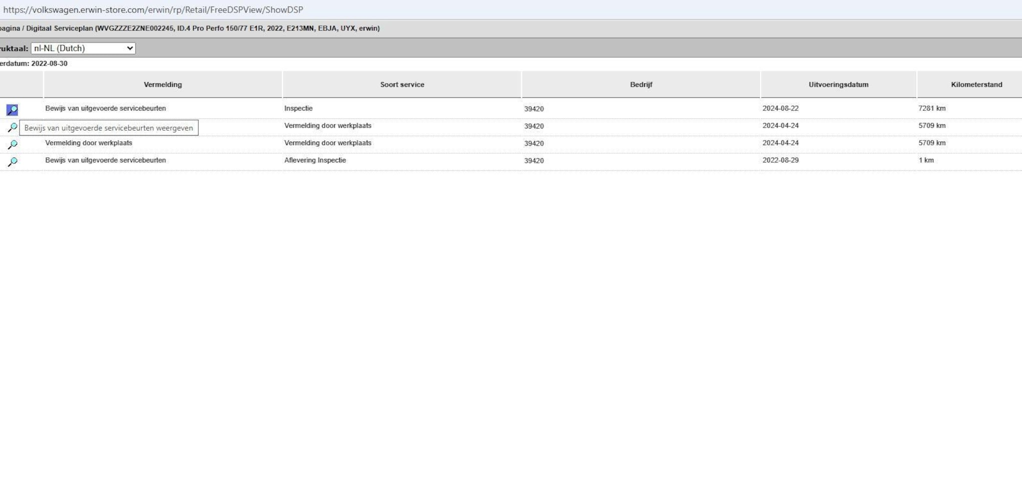Click the Soort service column header

click(x=402, y=84)
